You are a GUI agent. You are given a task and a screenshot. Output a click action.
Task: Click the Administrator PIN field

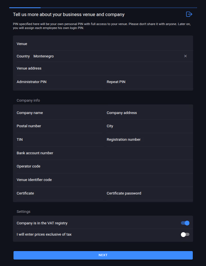60,82
